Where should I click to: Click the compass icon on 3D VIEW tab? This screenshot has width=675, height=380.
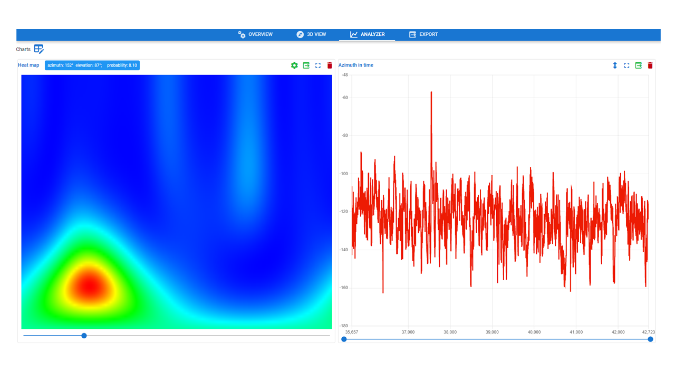click(300, 34)
